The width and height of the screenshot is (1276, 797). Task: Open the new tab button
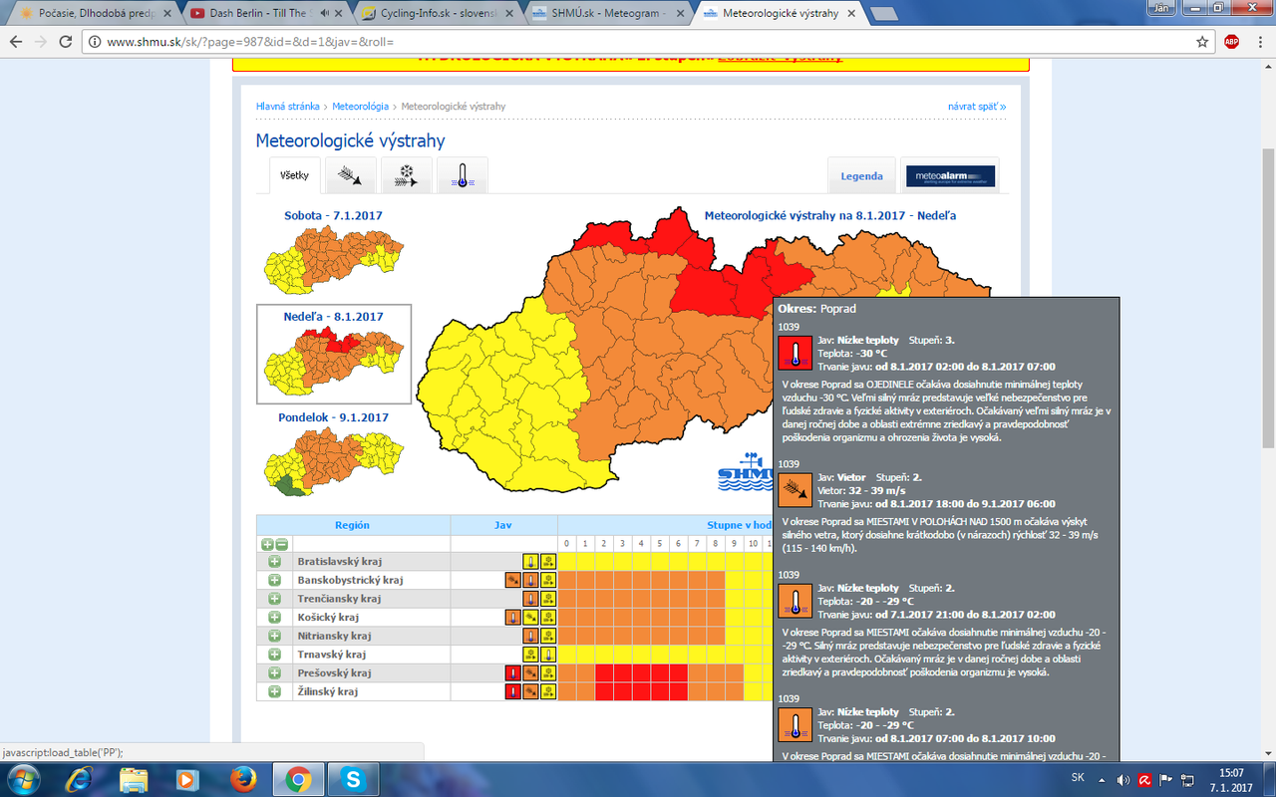pyautogui.click(x=883, y=14)
